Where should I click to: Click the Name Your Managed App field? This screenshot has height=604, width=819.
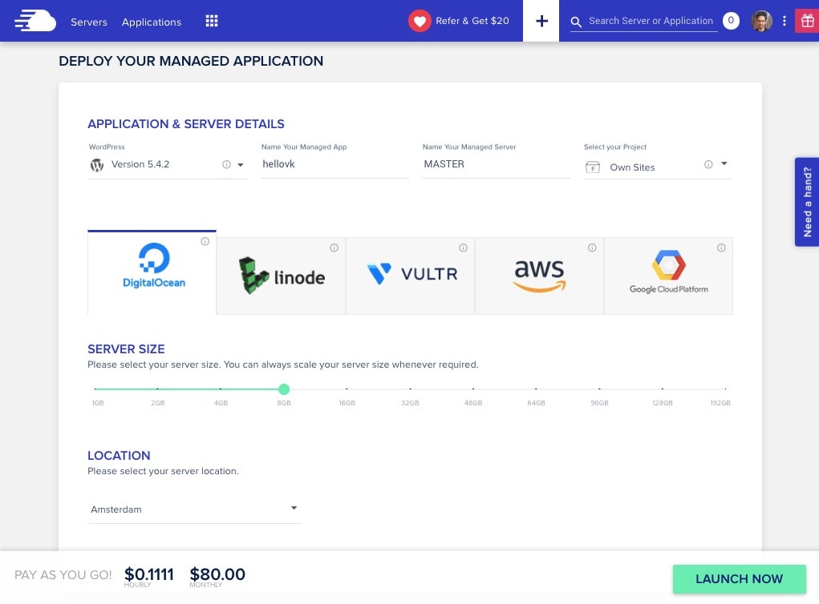click(x=334, y=164)
